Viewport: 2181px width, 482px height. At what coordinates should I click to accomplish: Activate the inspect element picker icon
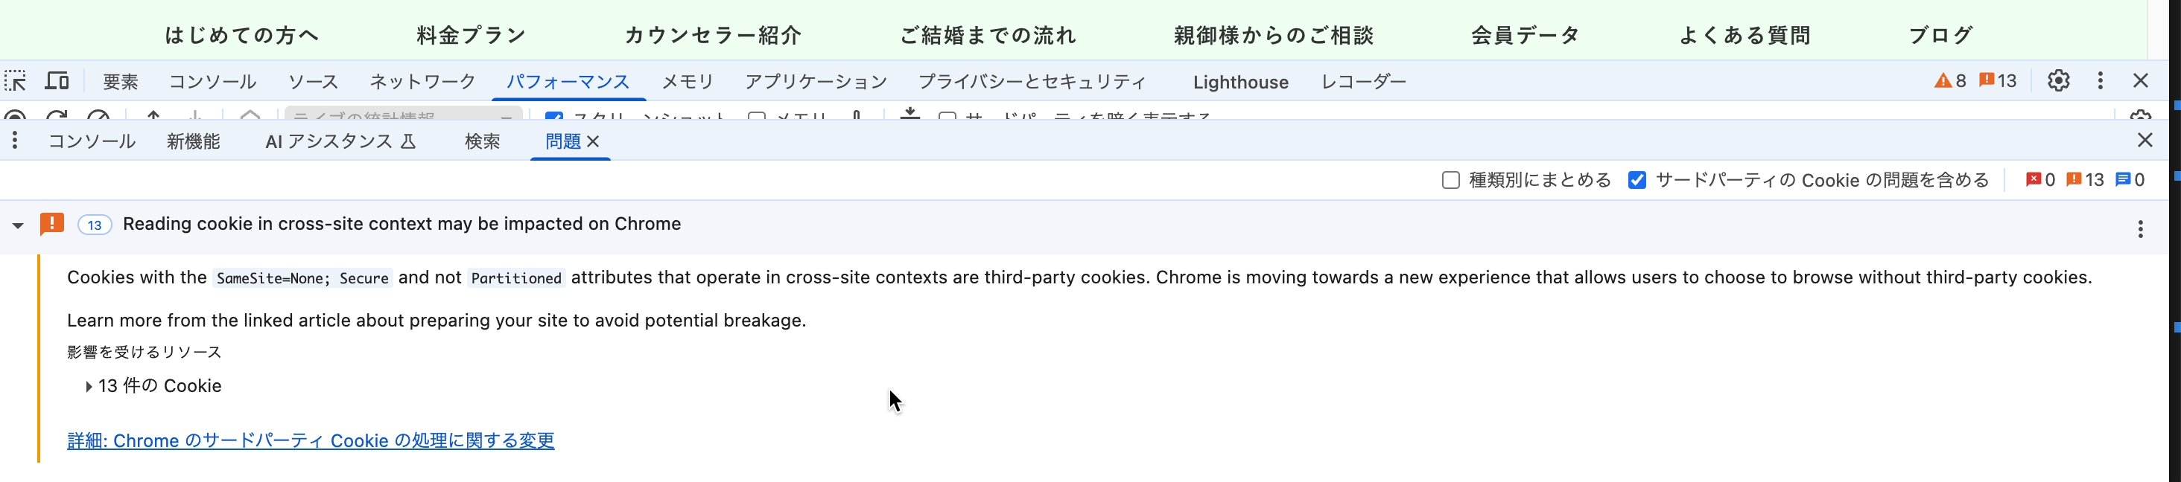16,81
